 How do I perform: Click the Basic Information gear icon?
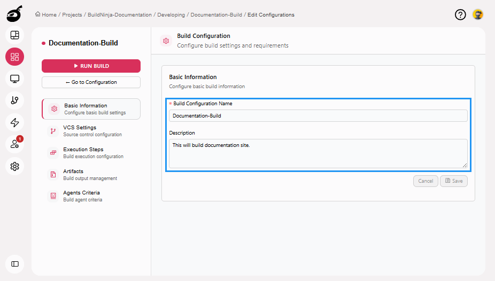pos(55,109)
